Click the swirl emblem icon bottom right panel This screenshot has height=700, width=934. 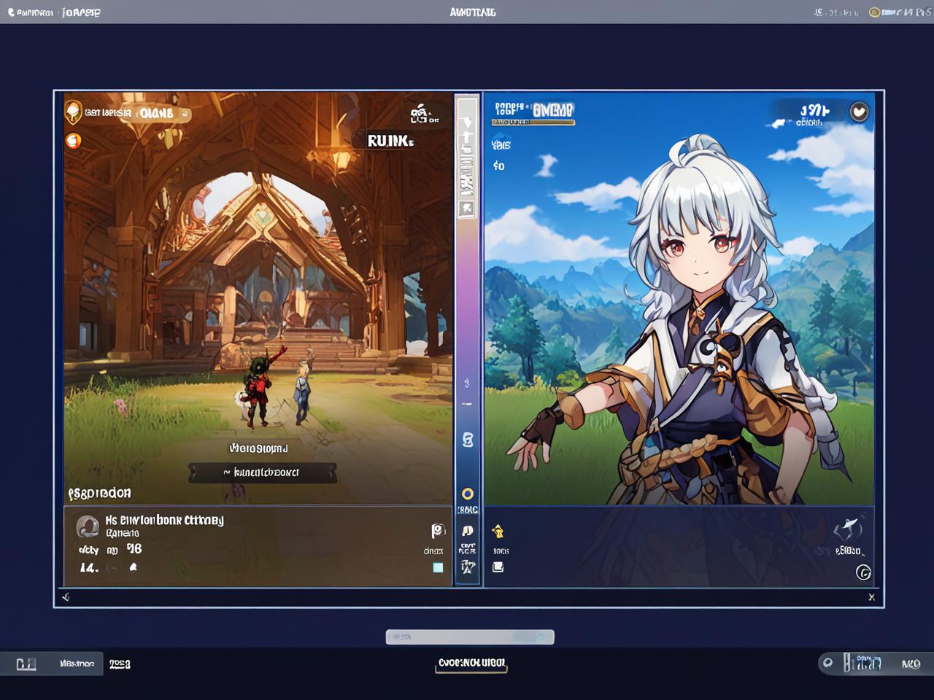coord(849,529)
